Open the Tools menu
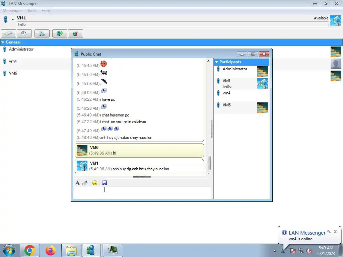This screenshot has width=343, height=257. 31,11
